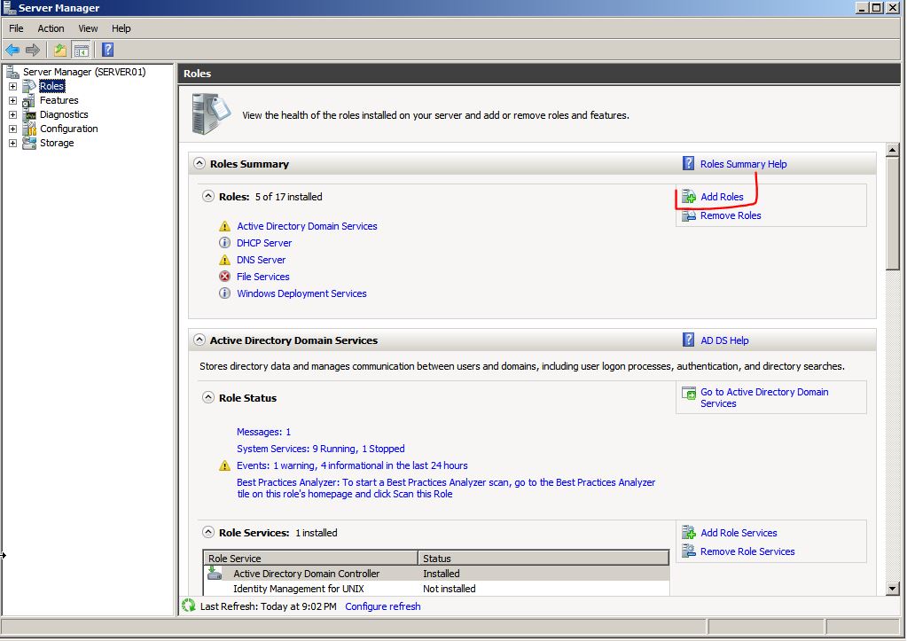Click the Remove Roles icon
The image size is (907, 641).
[688, 215]
